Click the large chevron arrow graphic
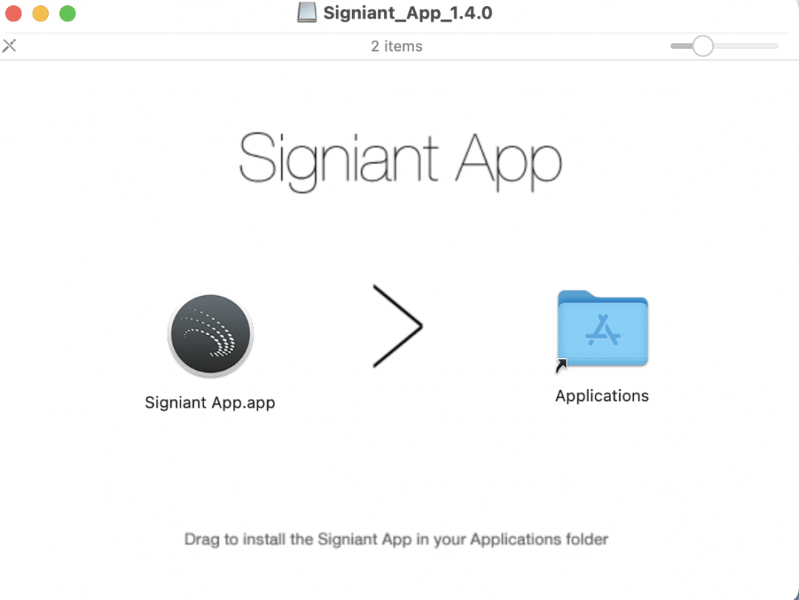This screenshot has width=799, height=600. pos(397,326)
